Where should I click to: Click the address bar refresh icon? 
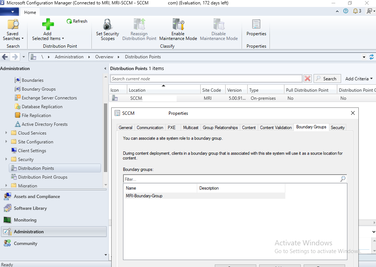tap(372, 57)
